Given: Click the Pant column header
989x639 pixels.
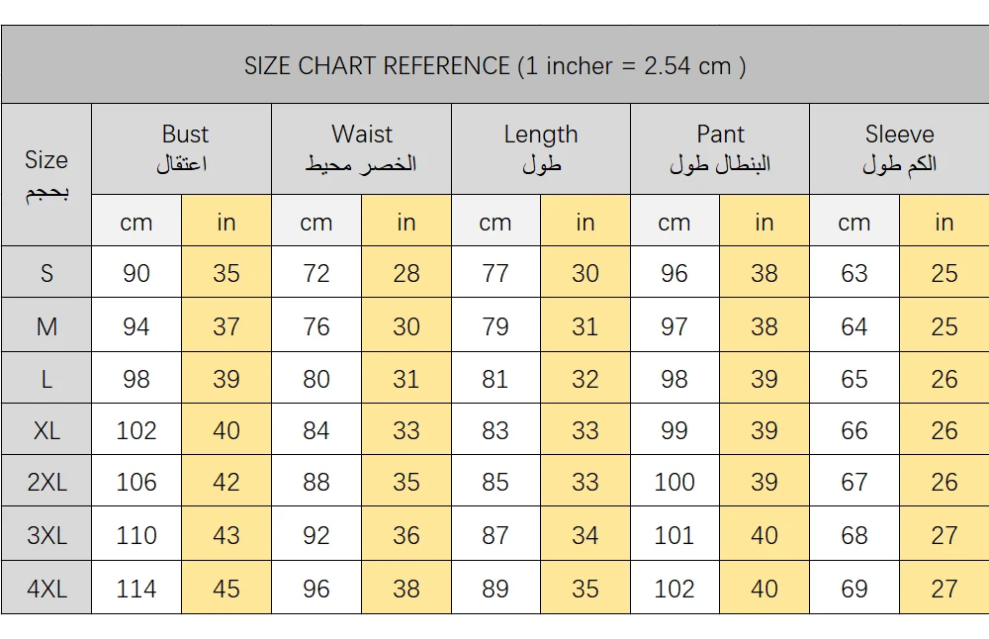Looking at the screenshot, I should [x=720, y=148].
